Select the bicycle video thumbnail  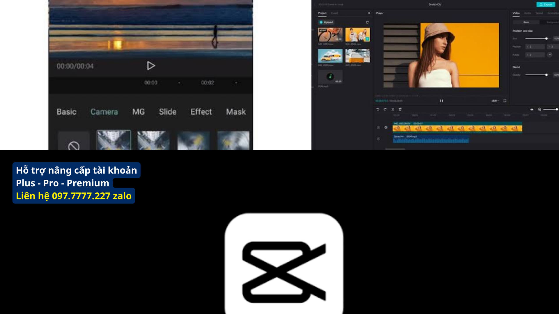coord(330,35)
